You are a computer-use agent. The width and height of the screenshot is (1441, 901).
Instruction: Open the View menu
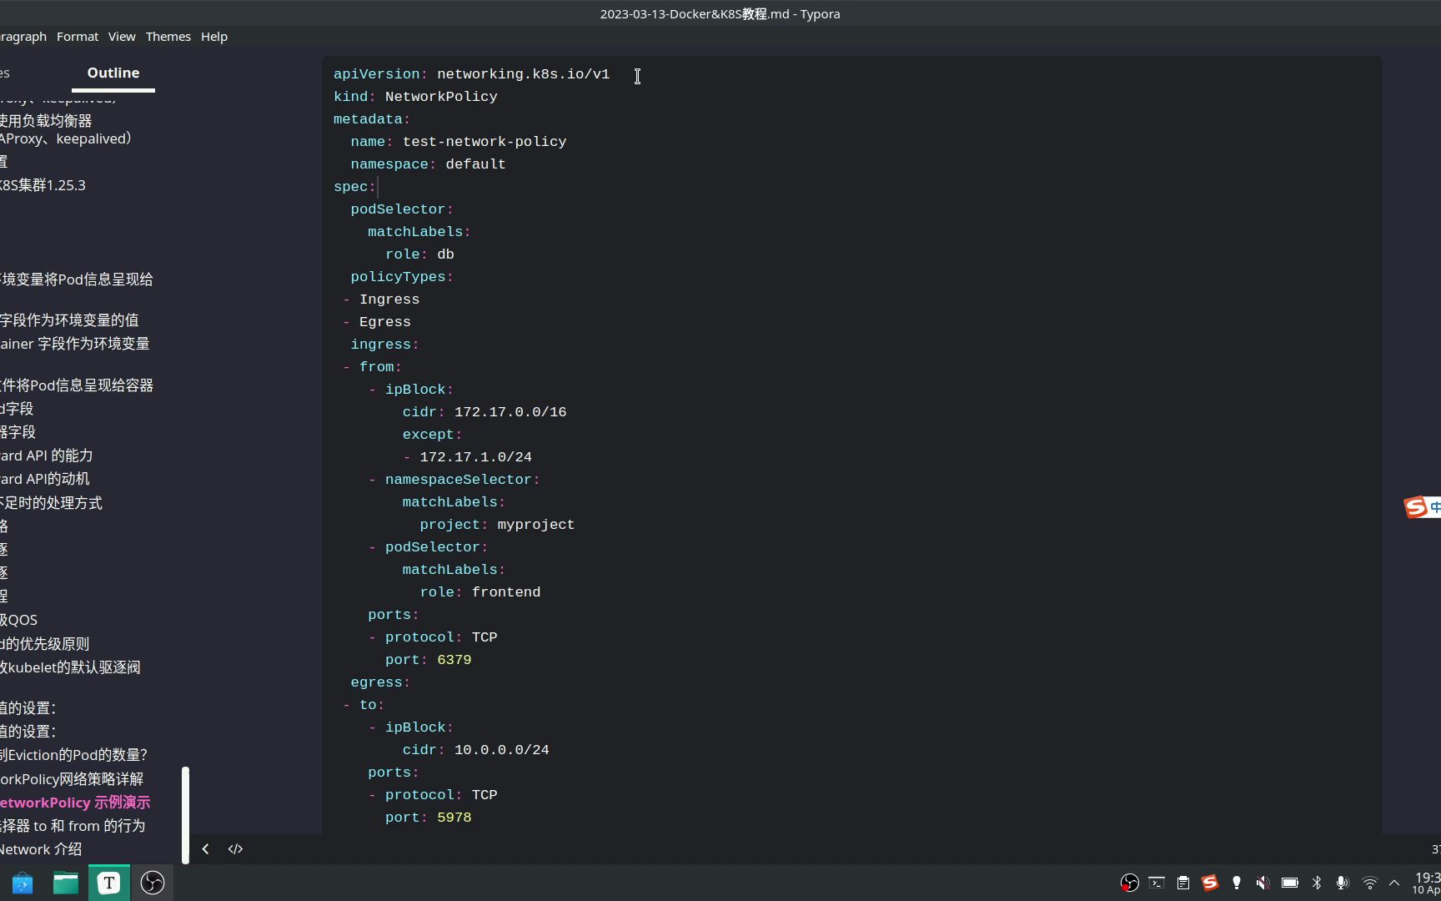(122, 37)
